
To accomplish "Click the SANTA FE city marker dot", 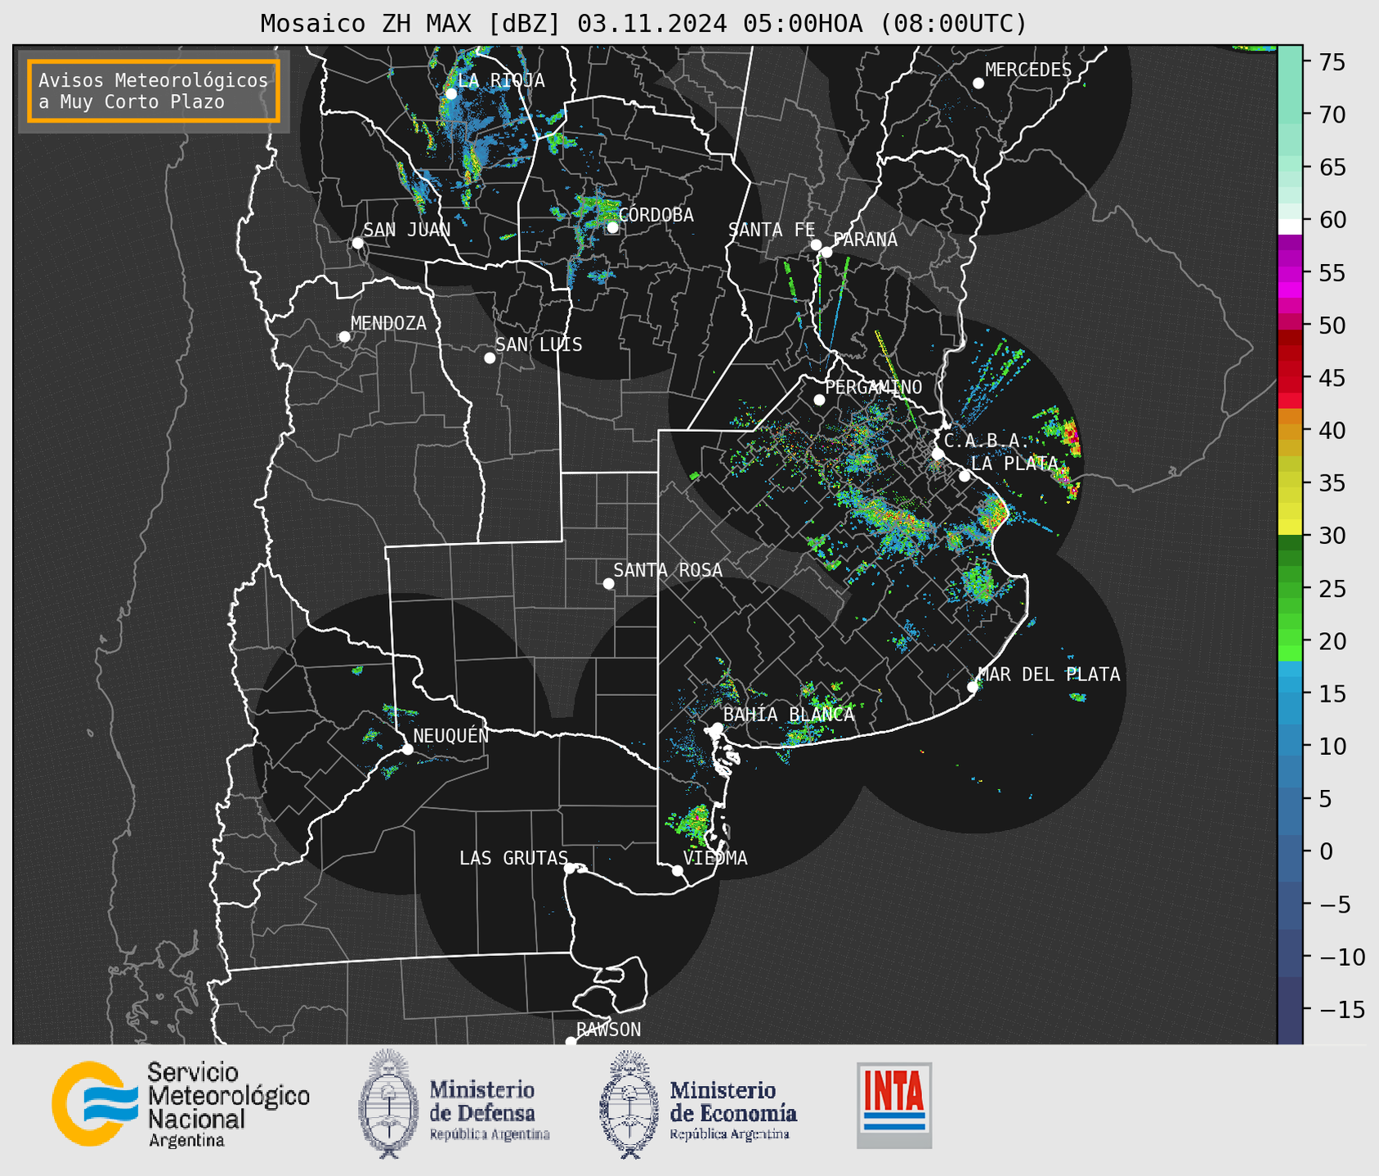I will click(816, 245).
